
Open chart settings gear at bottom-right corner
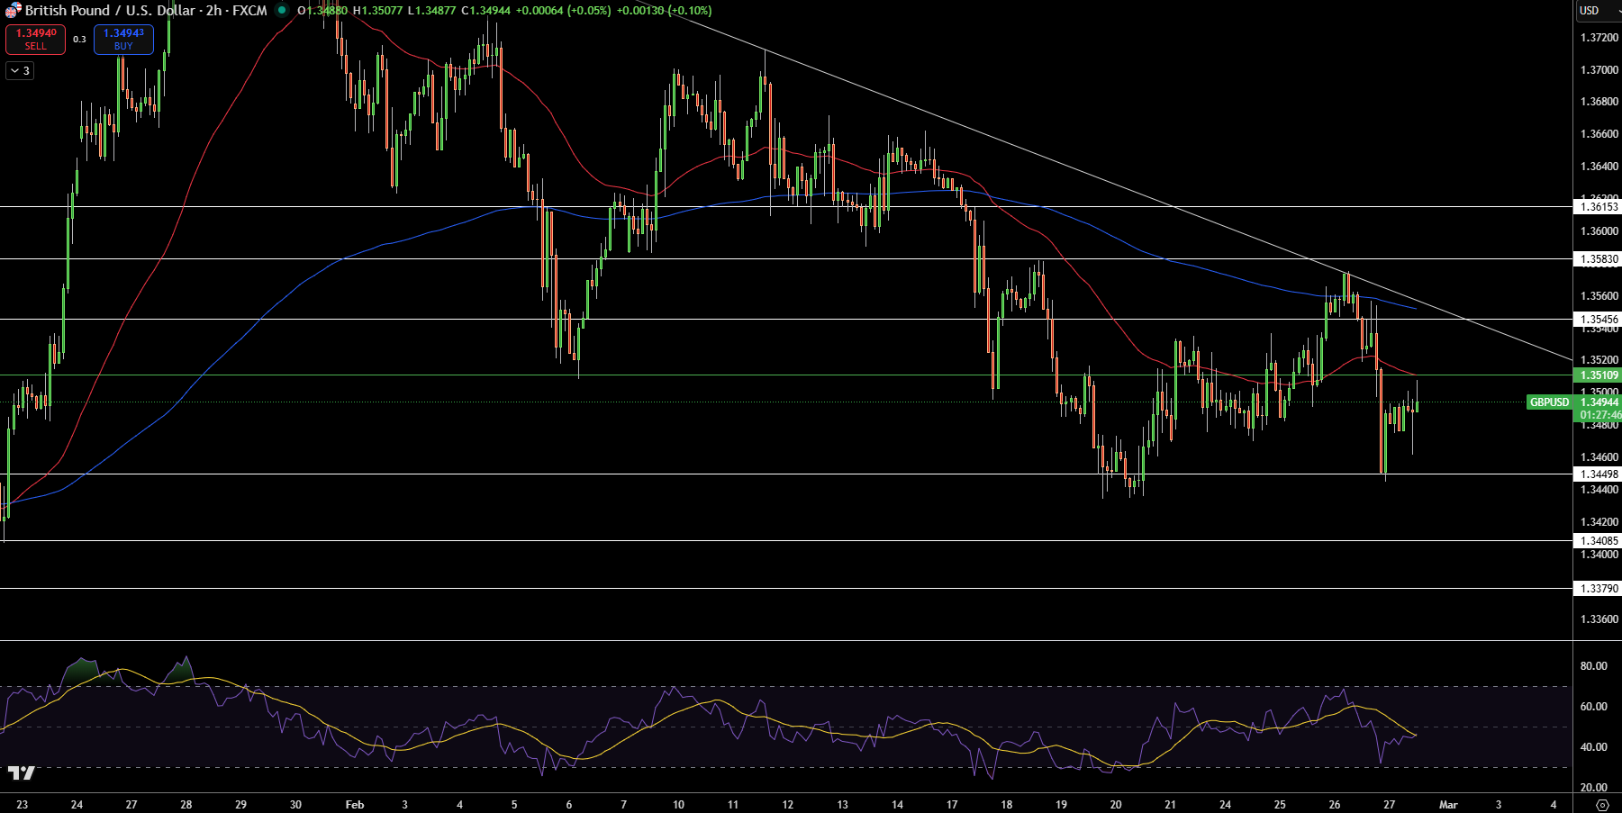1601,804
